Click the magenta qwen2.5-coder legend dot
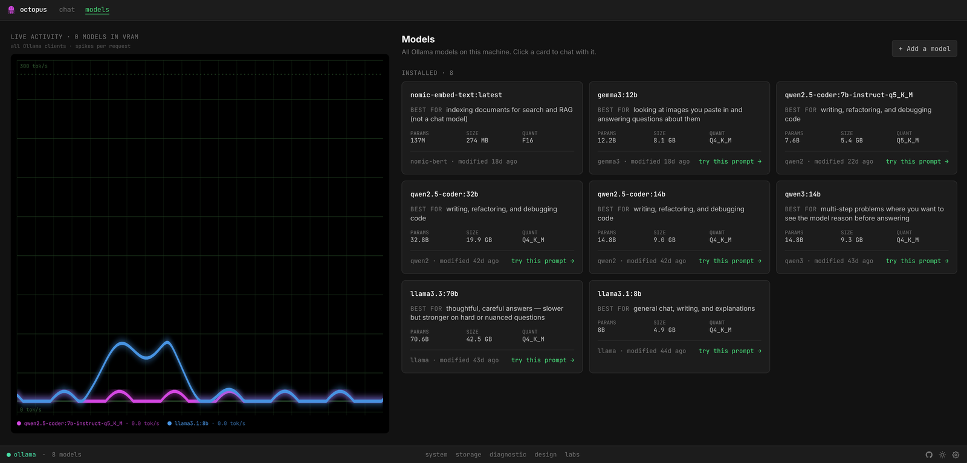The image size is (967, 463). coord(19,424)
